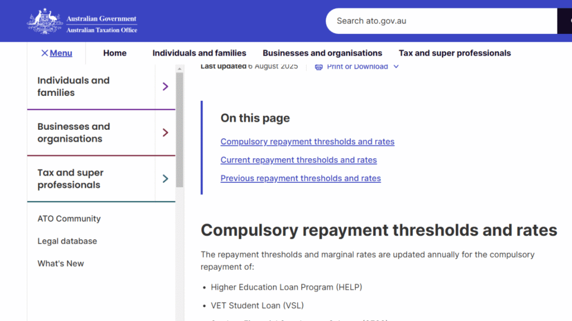Open Print or Download dropdown
This screenshot has width=572, height=321.
click(357, 67)
